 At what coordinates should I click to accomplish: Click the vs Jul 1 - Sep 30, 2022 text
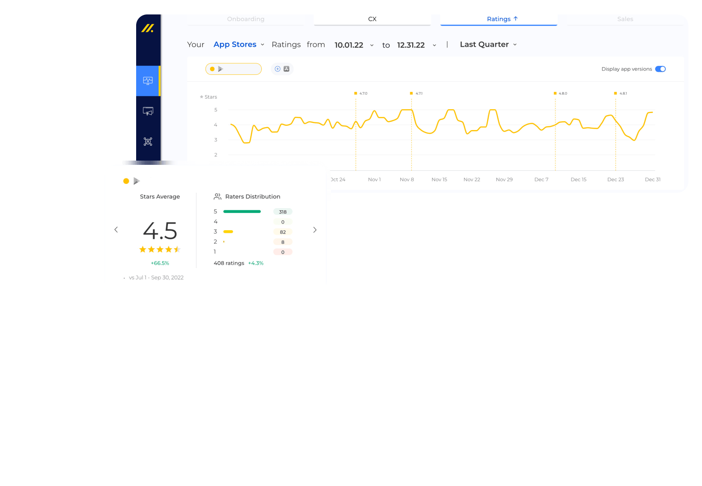pos(156,278)
